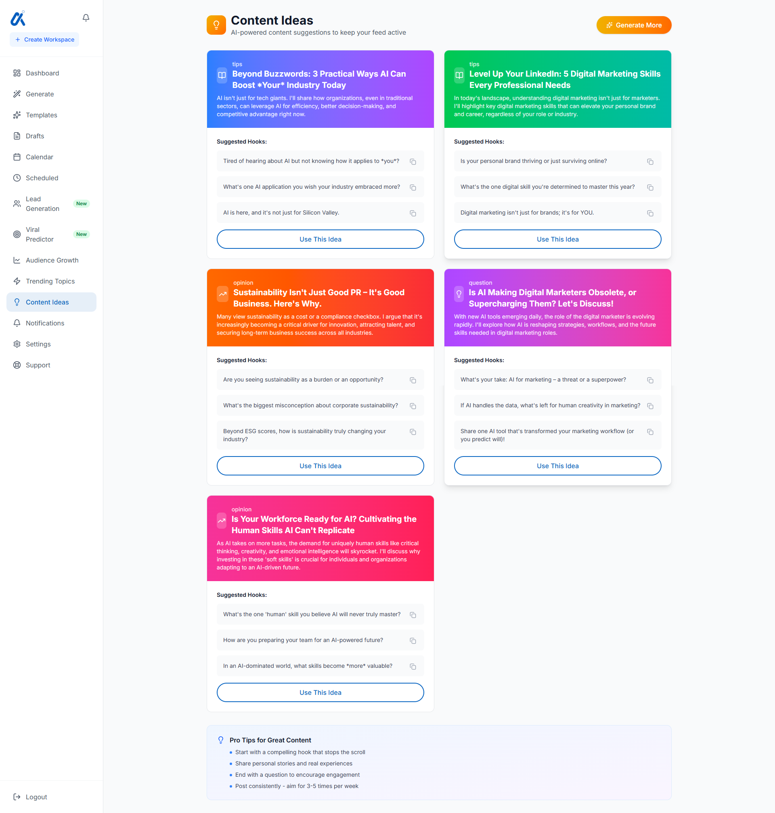This screenshot has height=813, width=775.
Task: Copy hook about biggest sustainability misconception
Action: [x=413, y=406]
